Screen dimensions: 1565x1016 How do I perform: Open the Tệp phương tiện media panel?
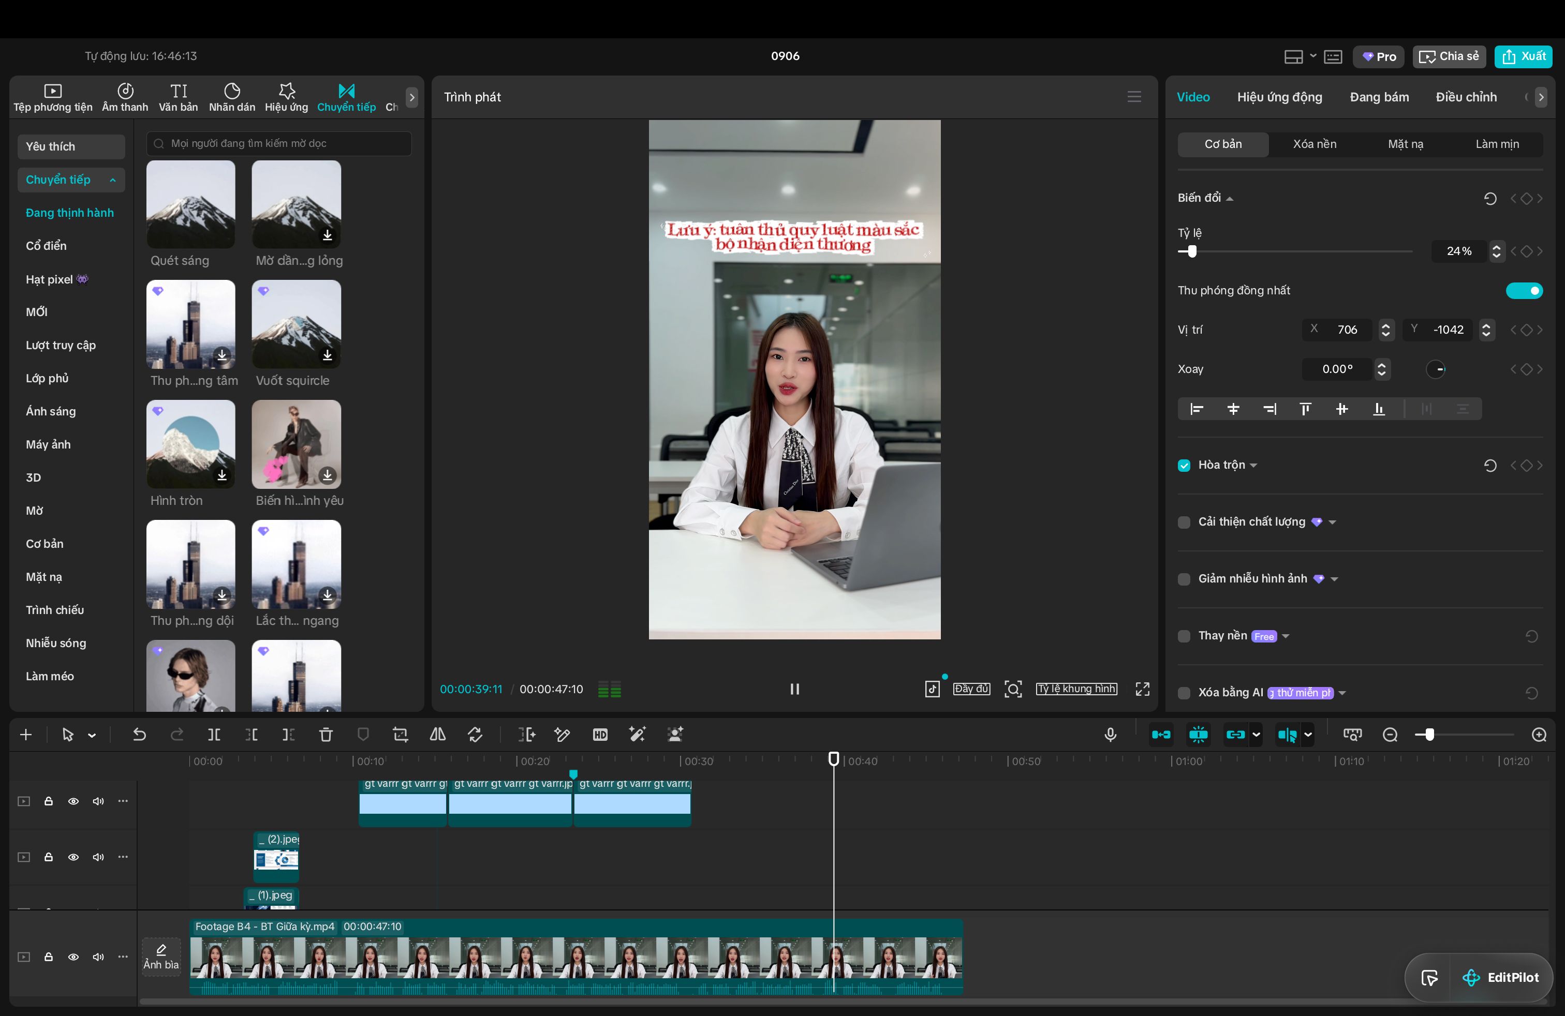point(53,98)
